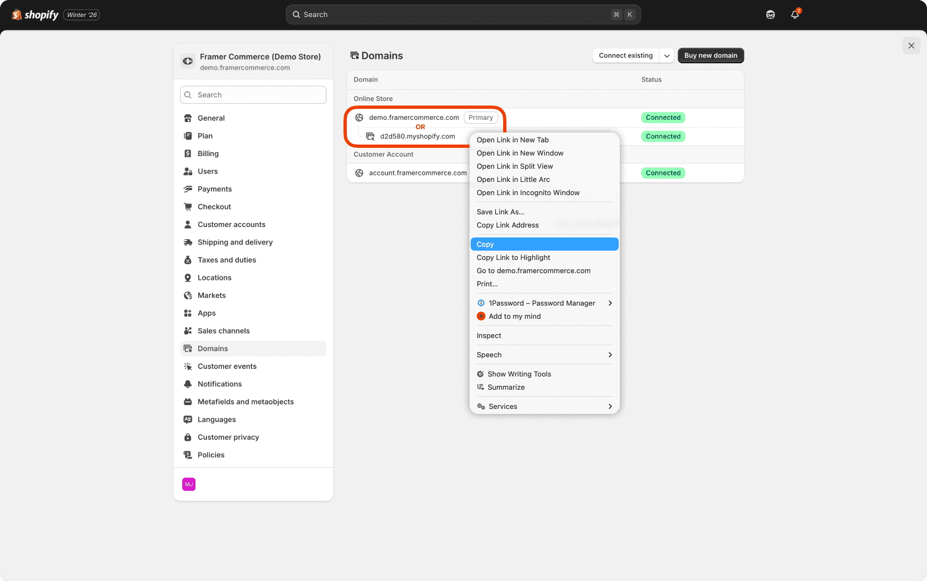
Task: Choose Open Link in New Tab
Action: click(544, 140)
